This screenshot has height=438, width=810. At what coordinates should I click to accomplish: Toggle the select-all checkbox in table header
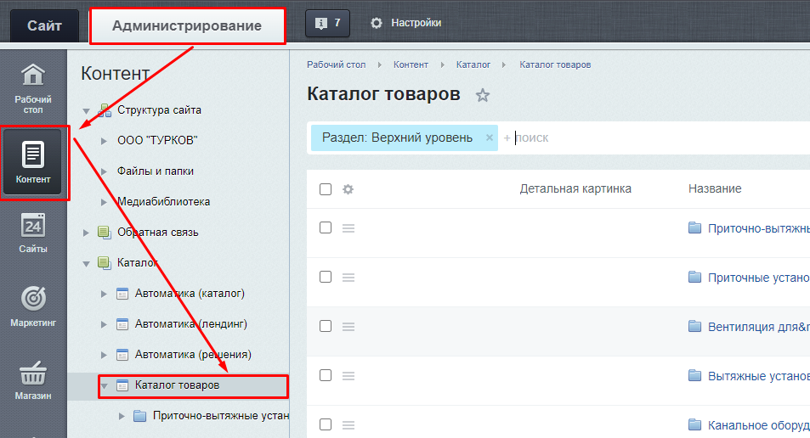(x=326, y=189)
